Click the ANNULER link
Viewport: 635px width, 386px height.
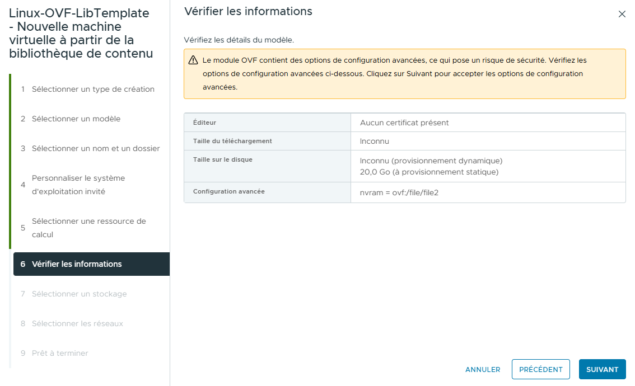point(482,369)
